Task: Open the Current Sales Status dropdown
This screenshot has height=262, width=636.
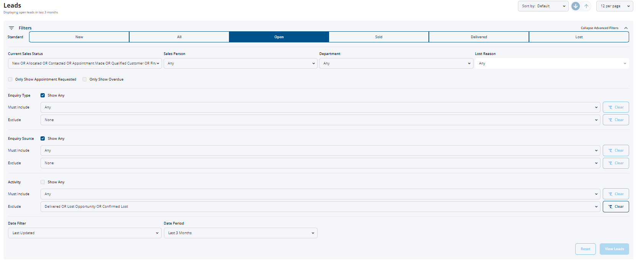Action: click(85, 63)
